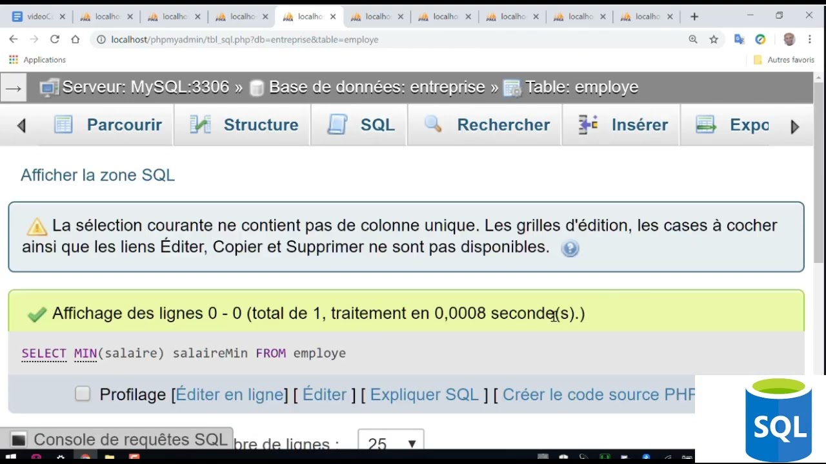Screen dimensions: 826x464
Task: Open the Applications shortcut in bookmarks bar
Action: point(37,59)
